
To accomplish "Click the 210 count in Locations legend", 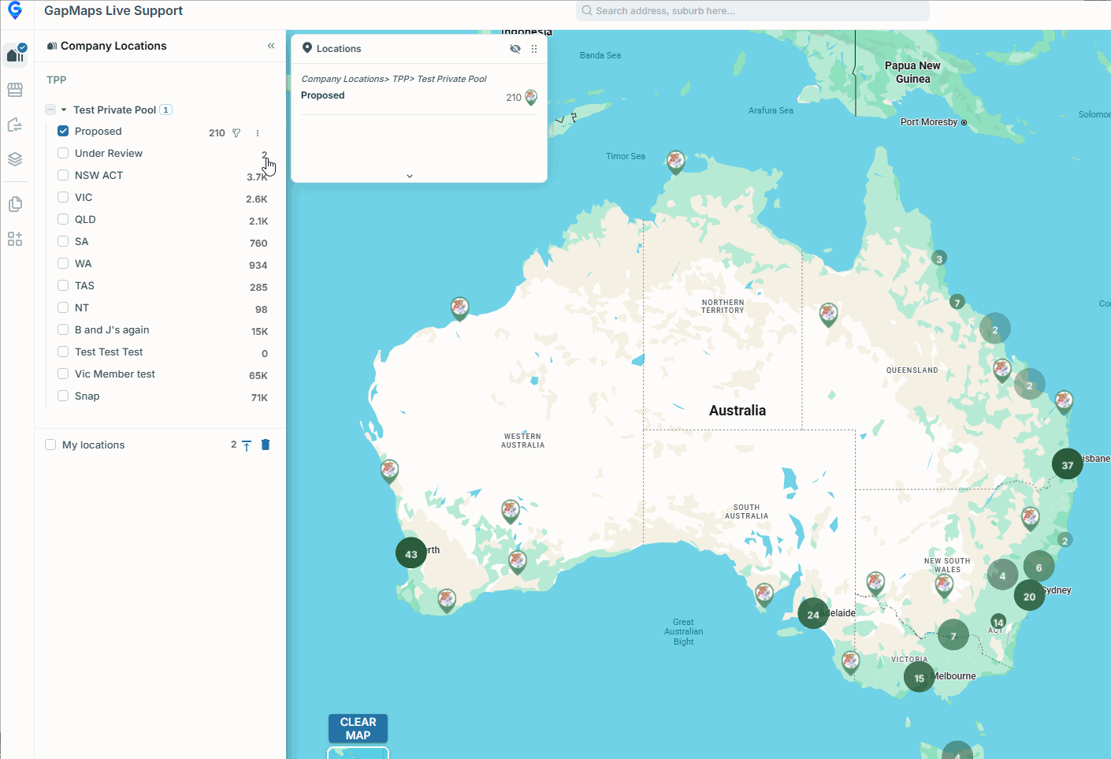I will (x=514, y=98).
